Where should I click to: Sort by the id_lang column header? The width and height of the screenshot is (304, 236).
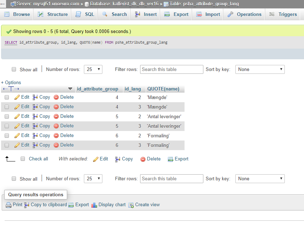(x=133, y=89)
